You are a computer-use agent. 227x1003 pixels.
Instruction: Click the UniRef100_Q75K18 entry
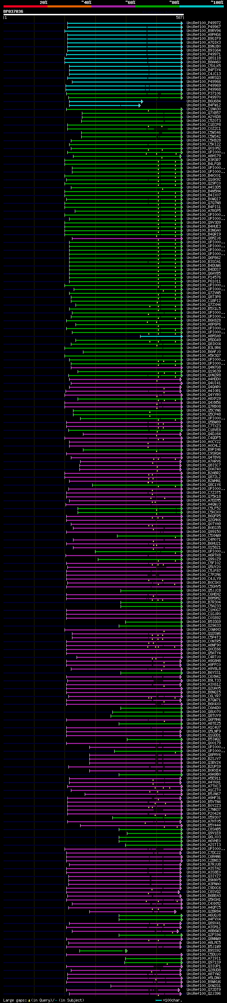203,496
